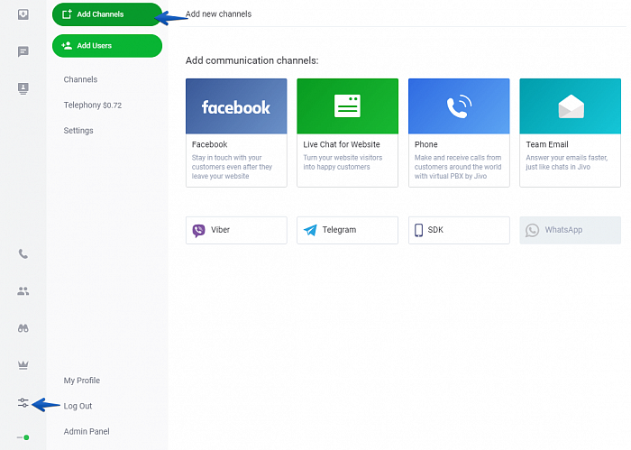The width and height of the screenshot is (631, 450).
Task: Click the add-person icon in Add Users
Action: (67, 45)
